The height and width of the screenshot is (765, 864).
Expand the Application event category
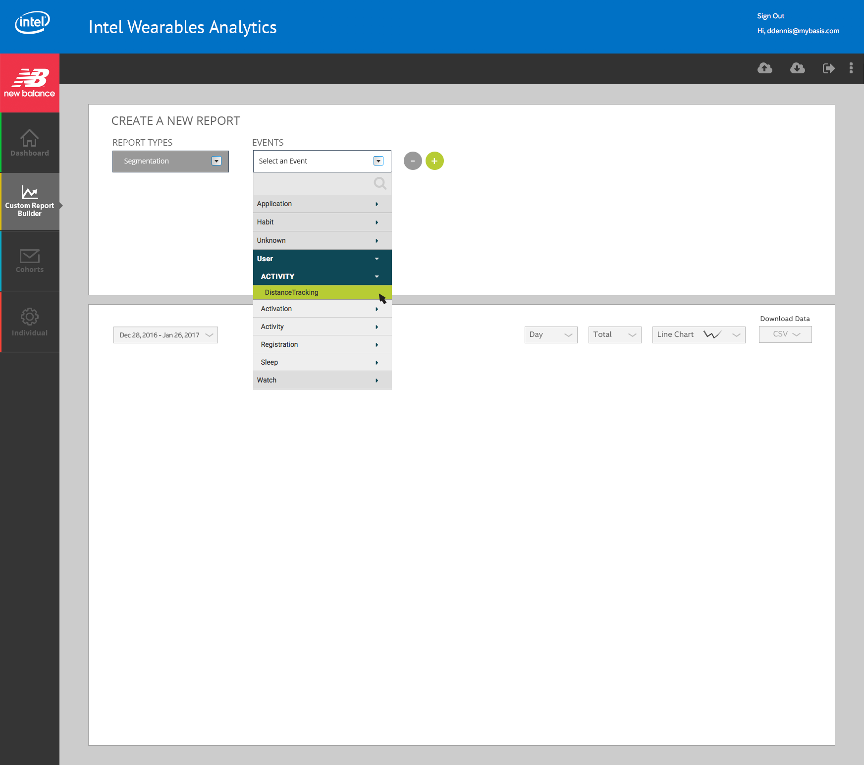coord(322,204)
